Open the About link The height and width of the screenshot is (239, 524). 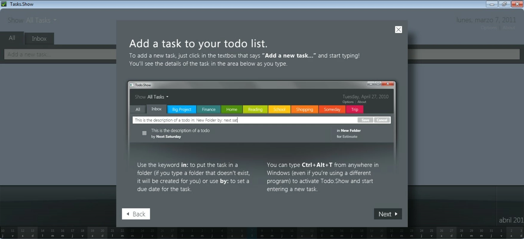pos(509,27)
